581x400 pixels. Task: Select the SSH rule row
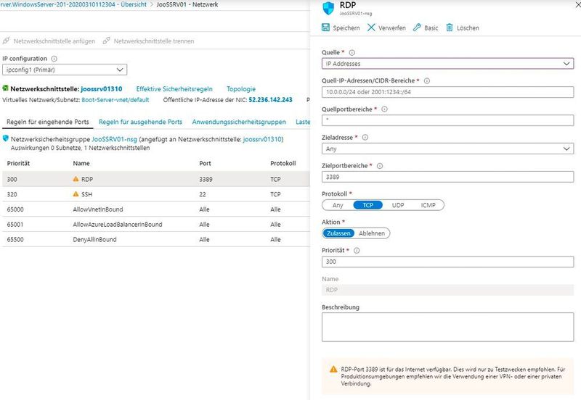(156, 194)
